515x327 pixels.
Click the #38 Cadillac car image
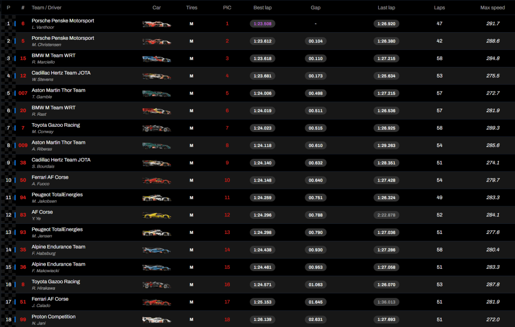coord(157,163)
